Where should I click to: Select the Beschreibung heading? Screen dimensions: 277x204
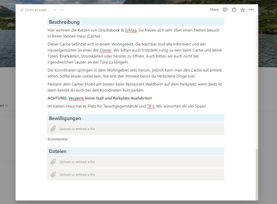click(64, 22)
